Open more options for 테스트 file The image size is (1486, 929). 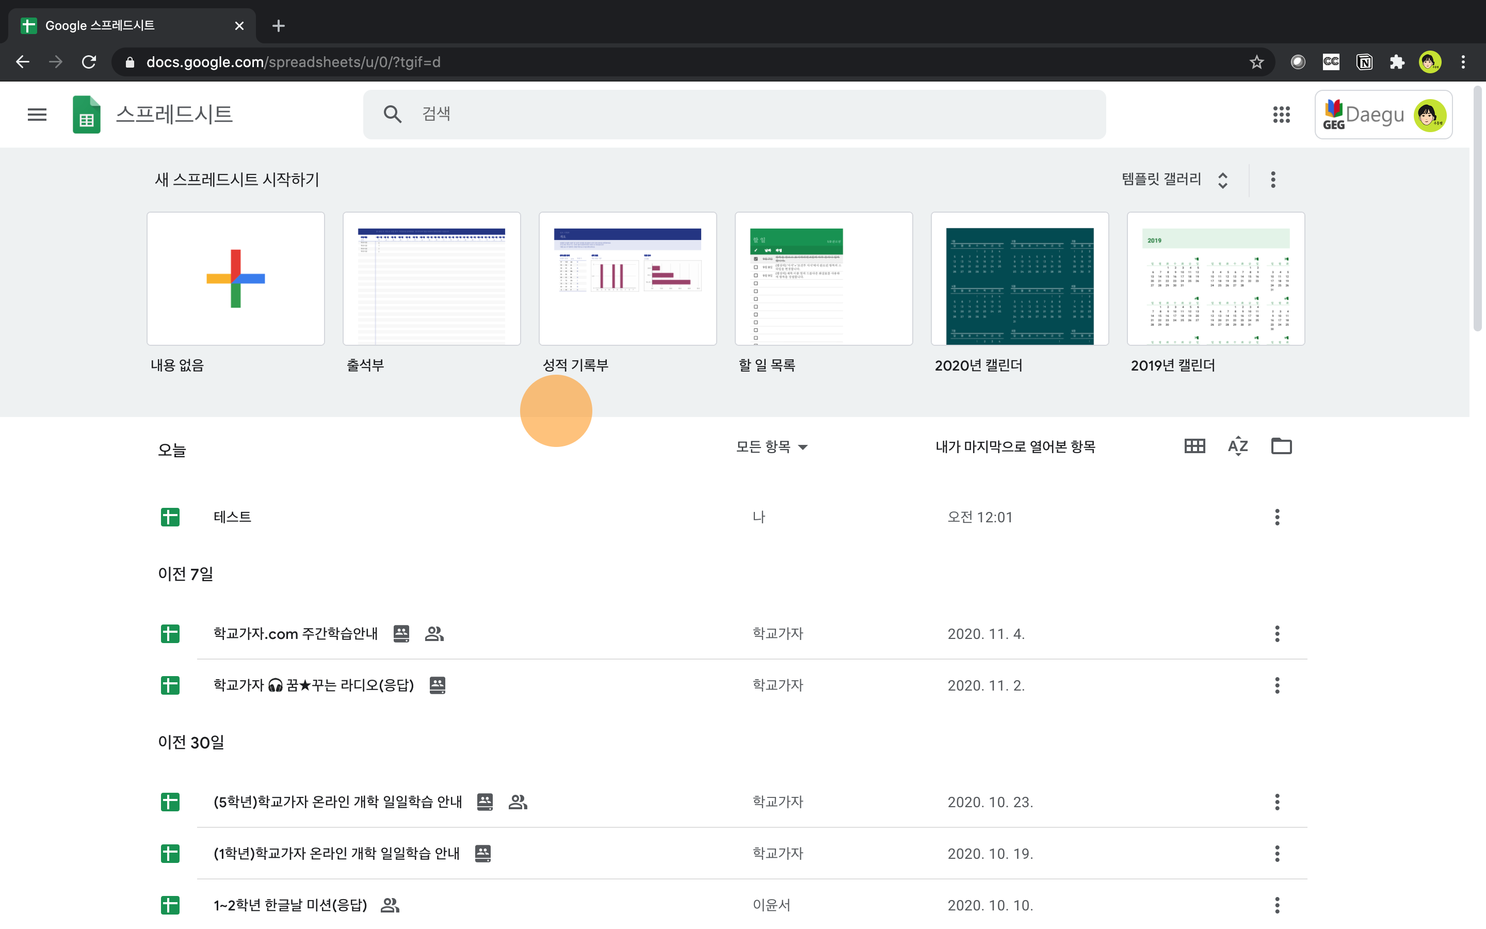pos(1277,517)
